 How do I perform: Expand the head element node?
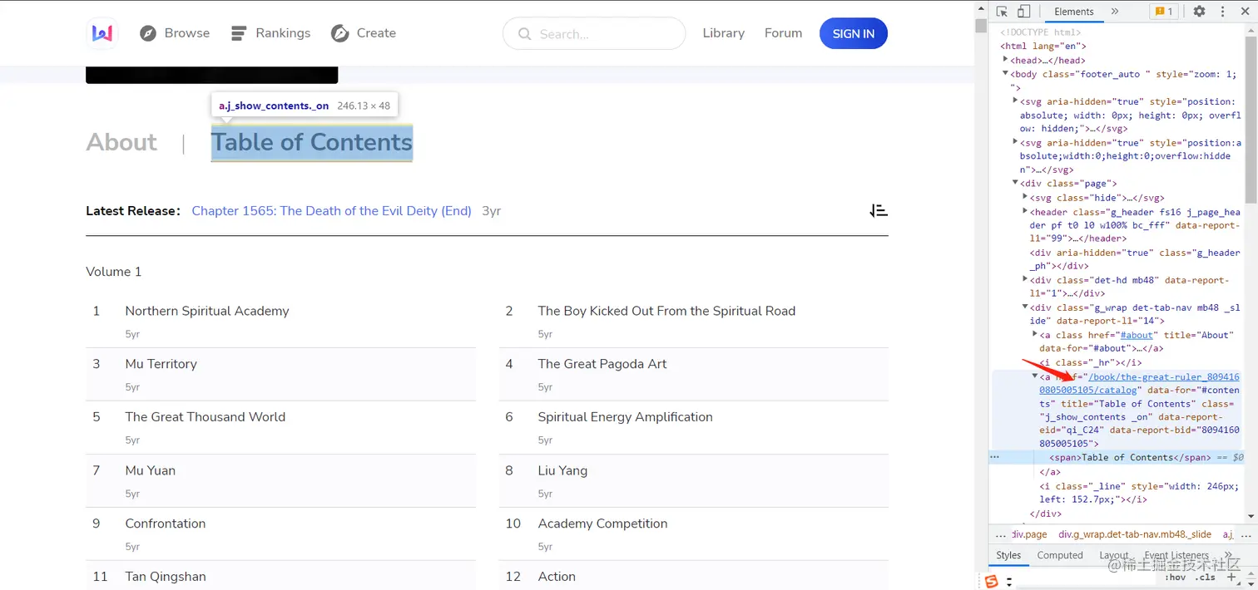click(1006, 60)
